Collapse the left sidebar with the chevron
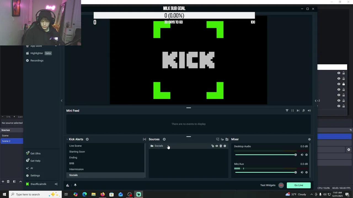 (x=61, y=101)
